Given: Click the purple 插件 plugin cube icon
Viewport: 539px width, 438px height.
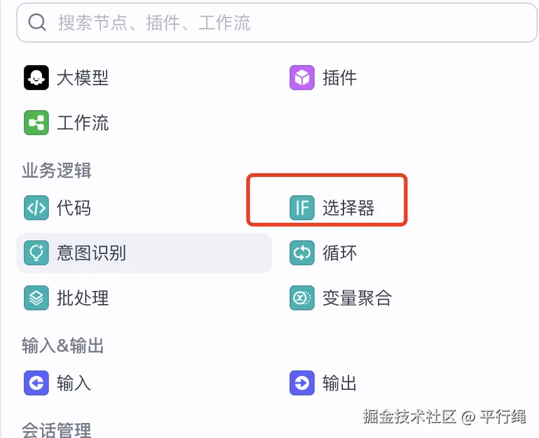Looking at the screenshot, I should [301, 78].
